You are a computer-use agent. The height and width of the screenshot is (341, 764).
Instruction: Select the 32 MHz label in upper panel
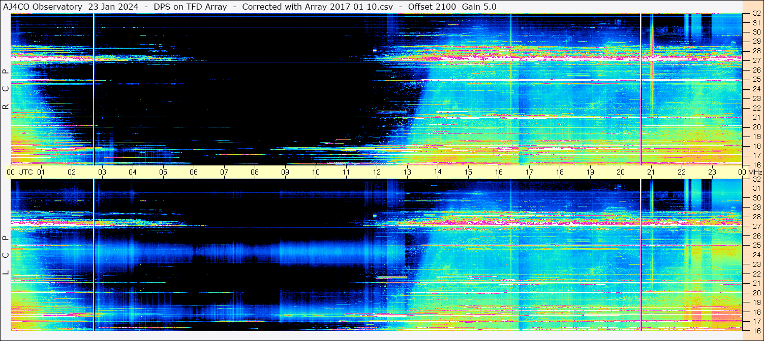tap(756, 14)
